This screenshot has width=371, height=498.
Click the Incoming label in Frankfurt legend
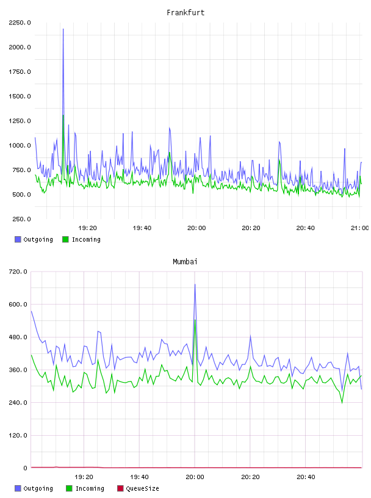click(x=86, y=239)
